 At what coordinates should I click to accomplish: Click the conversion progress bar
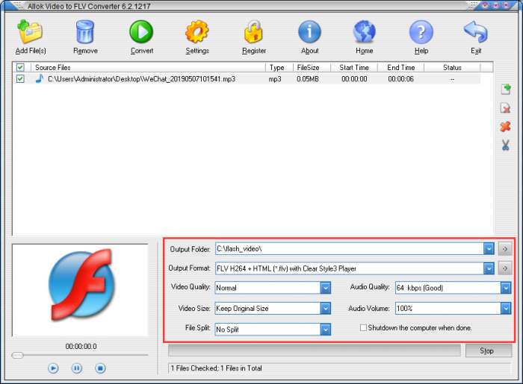315,350
